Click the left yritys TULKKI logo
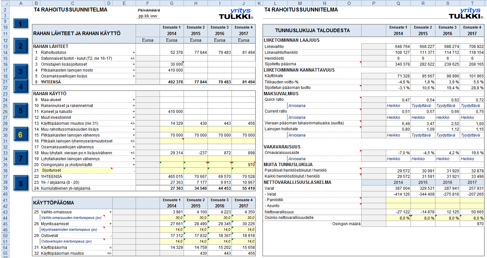 [236, 13]
